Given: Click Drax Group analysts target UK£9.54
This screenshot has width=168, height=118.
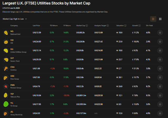Looking at the screenshot, I should (x=98, y=77).
